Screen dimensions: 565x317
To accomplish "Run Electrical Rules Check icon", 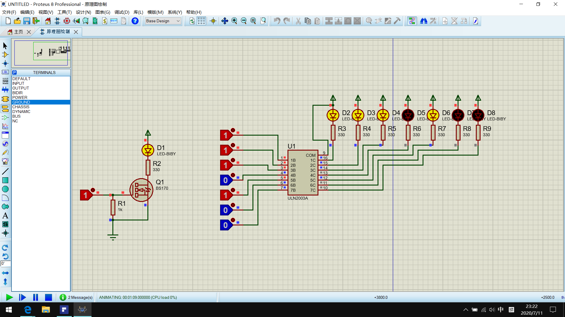I will pos(476,21).
